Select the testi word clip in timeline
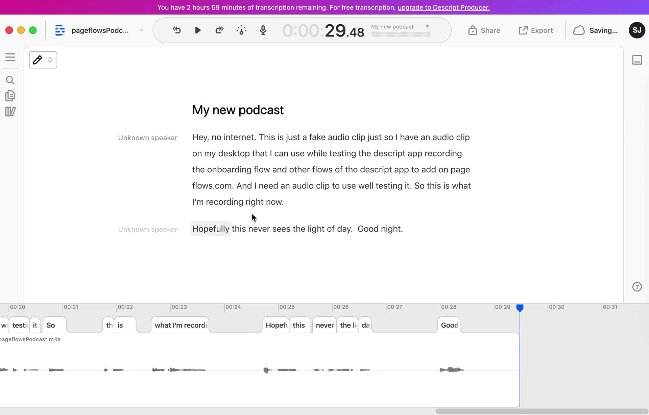Screen dimensions: 649x415 [x=20, y=325]
